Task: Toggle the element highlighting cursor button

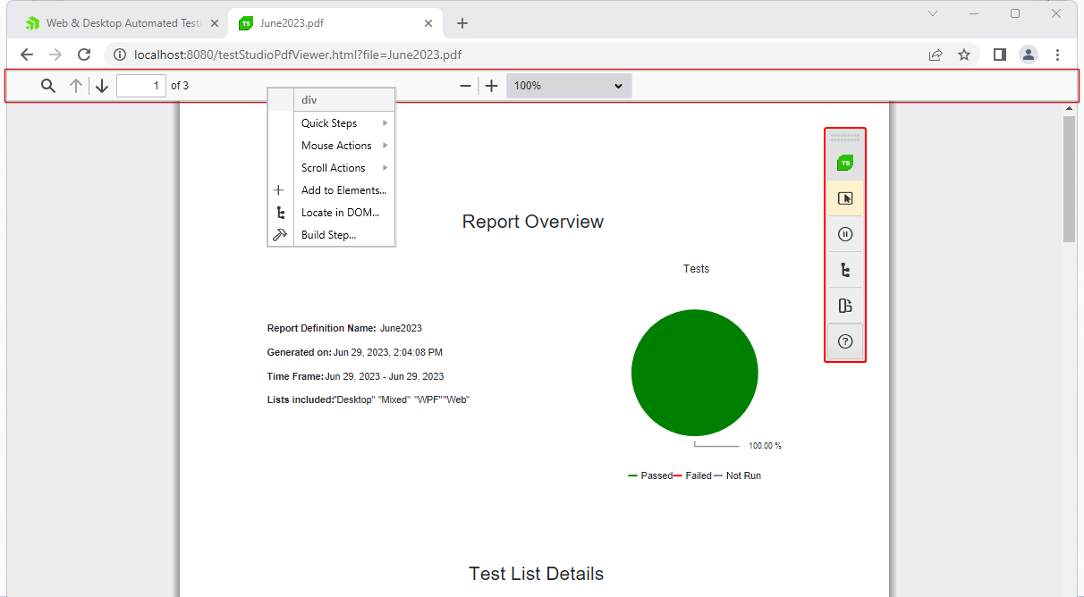Action: point(845,198)
